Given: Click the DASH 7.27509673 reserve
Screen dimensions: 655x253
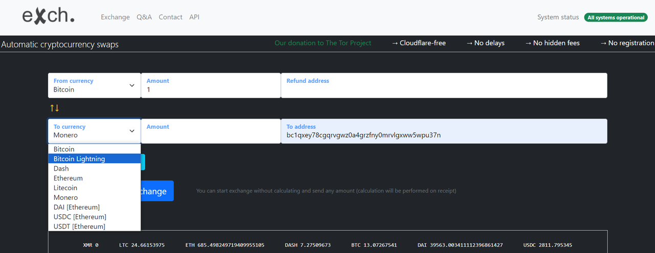Looking at the screenshot, I should point(308,245).
